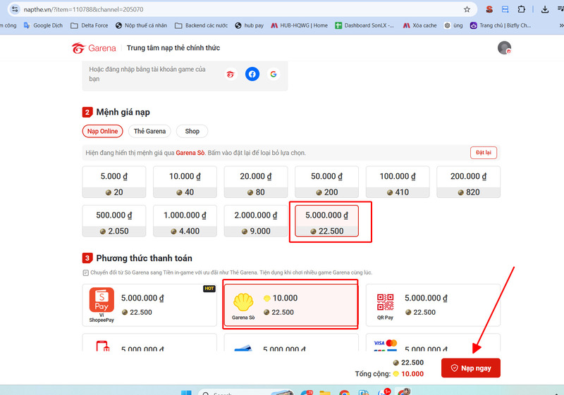Click the Nạp ngay button
564x395 pixels.
471,368
